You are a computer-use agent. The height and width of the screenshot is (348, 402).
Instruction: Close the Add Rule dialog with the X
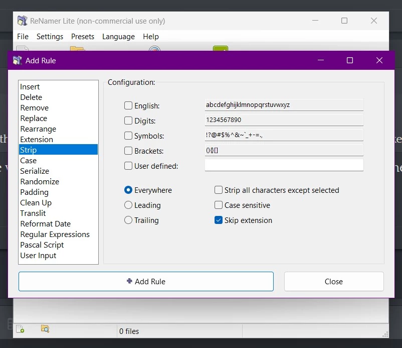(x=379, y=60)
